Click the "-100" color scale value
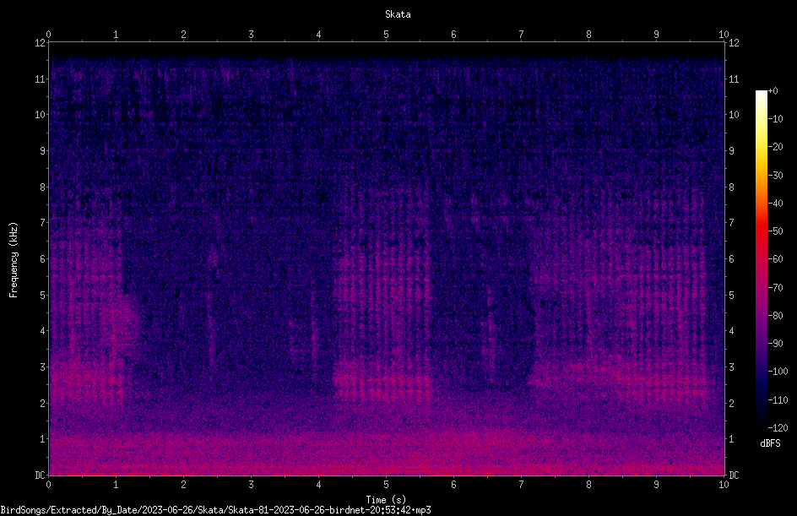Image resolution: width=797 pixels, height=516 pixels. [x=778, y=372]
